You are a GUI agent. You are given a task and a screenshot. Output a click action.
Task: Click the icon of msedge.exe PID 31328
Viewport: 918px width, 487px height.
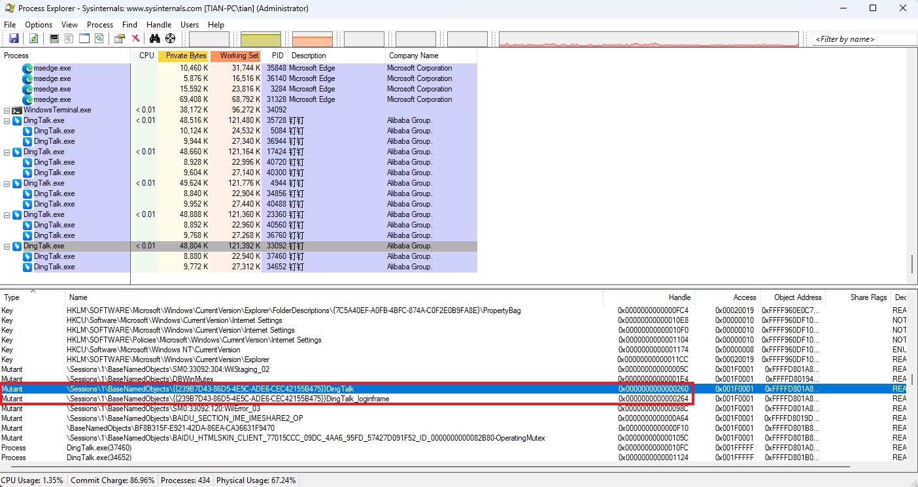click(27, 99)
